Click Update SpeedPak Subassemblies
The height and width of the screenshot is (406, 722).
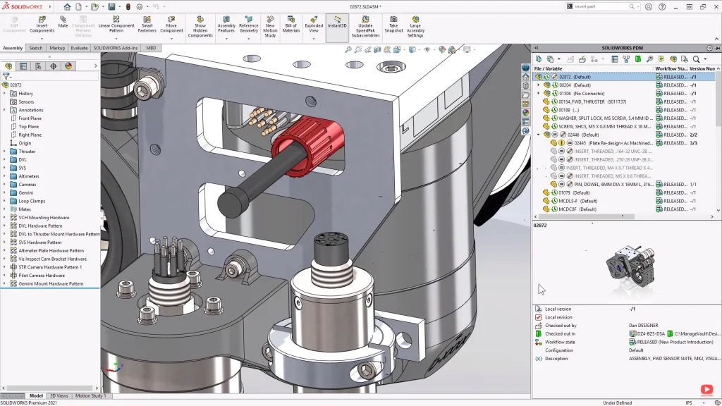365,24
